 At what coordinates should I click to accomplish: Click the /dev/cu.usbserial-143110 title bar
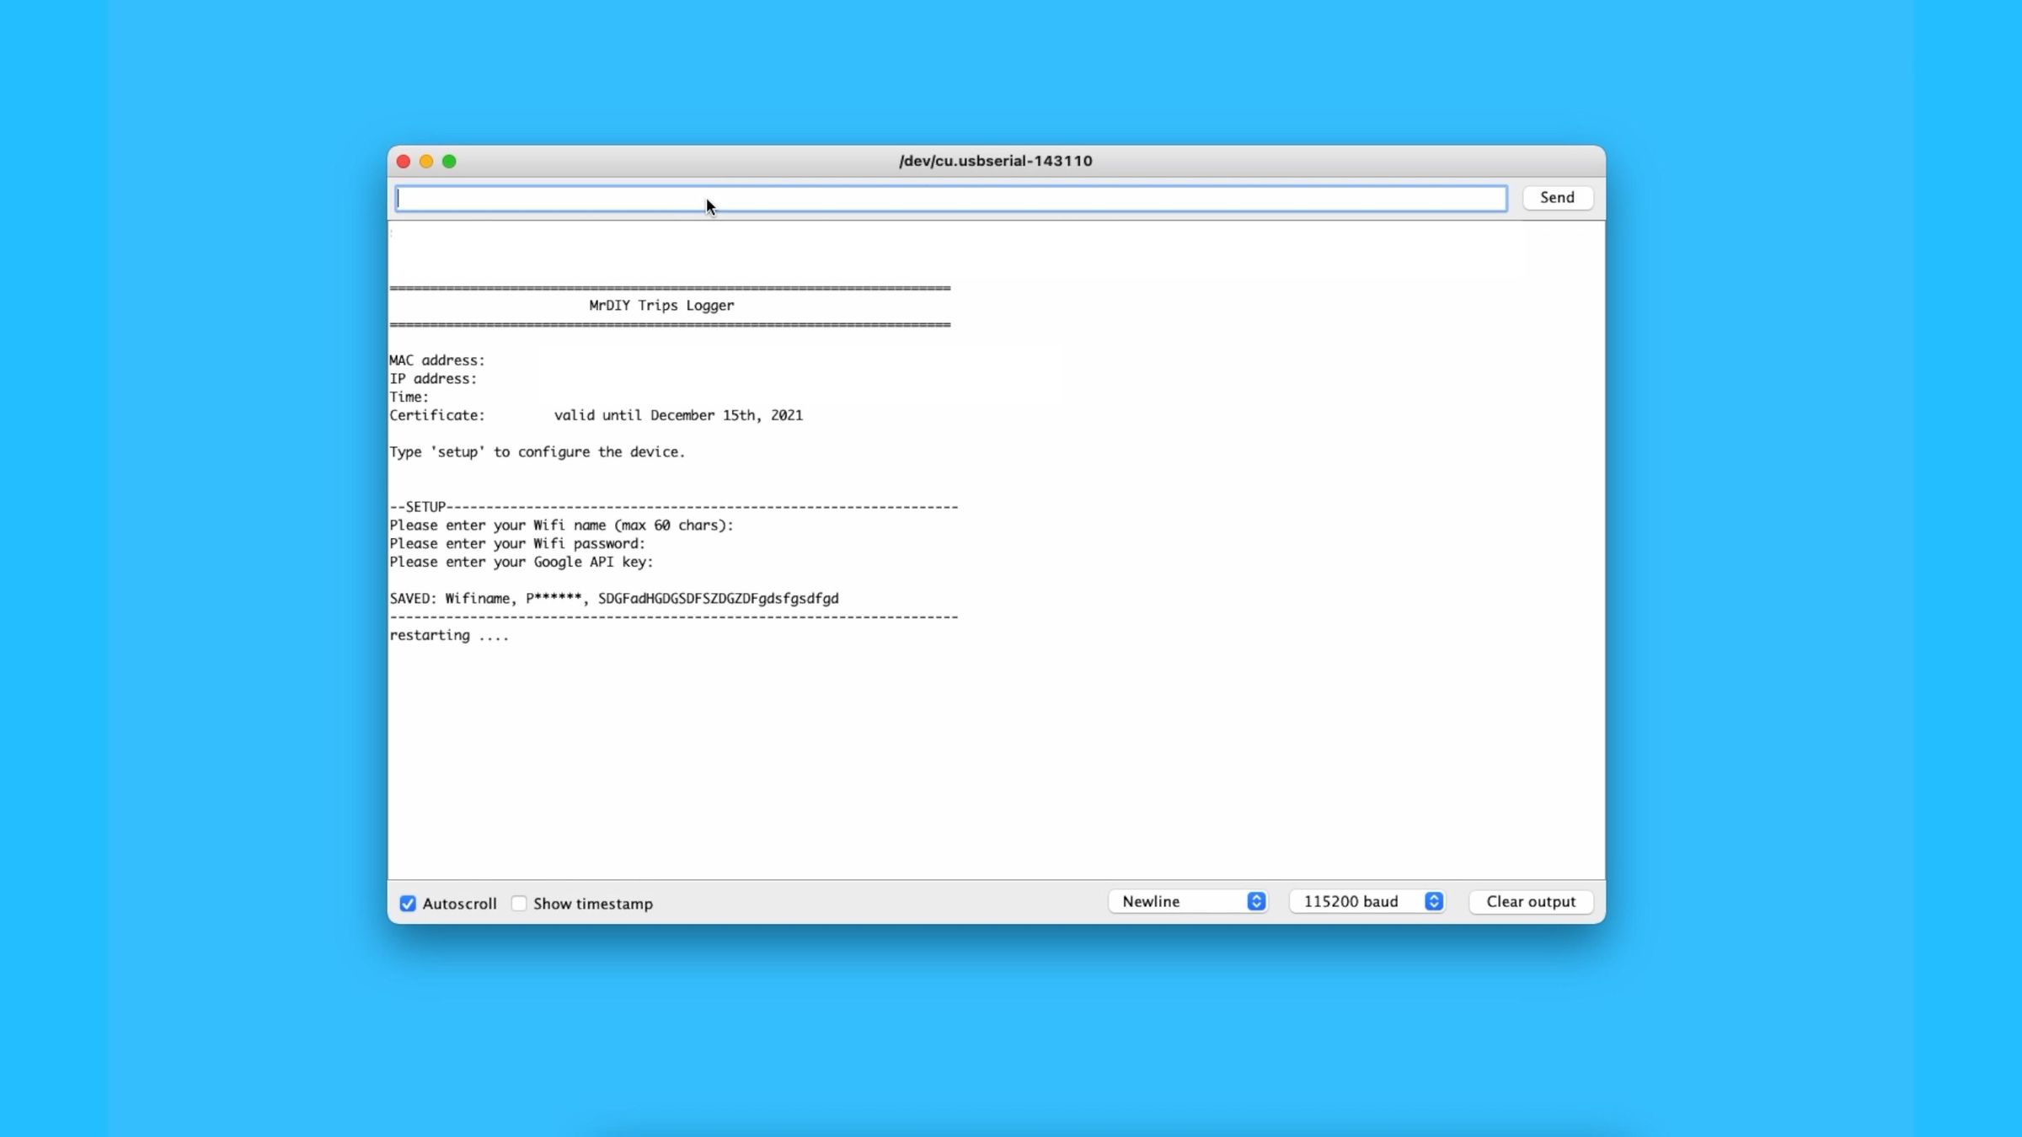(x=995, y=161)
